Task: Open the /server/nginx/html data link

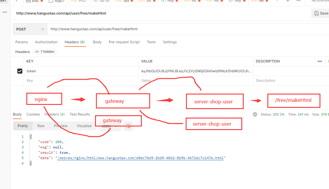Action: tap(140, 158)
